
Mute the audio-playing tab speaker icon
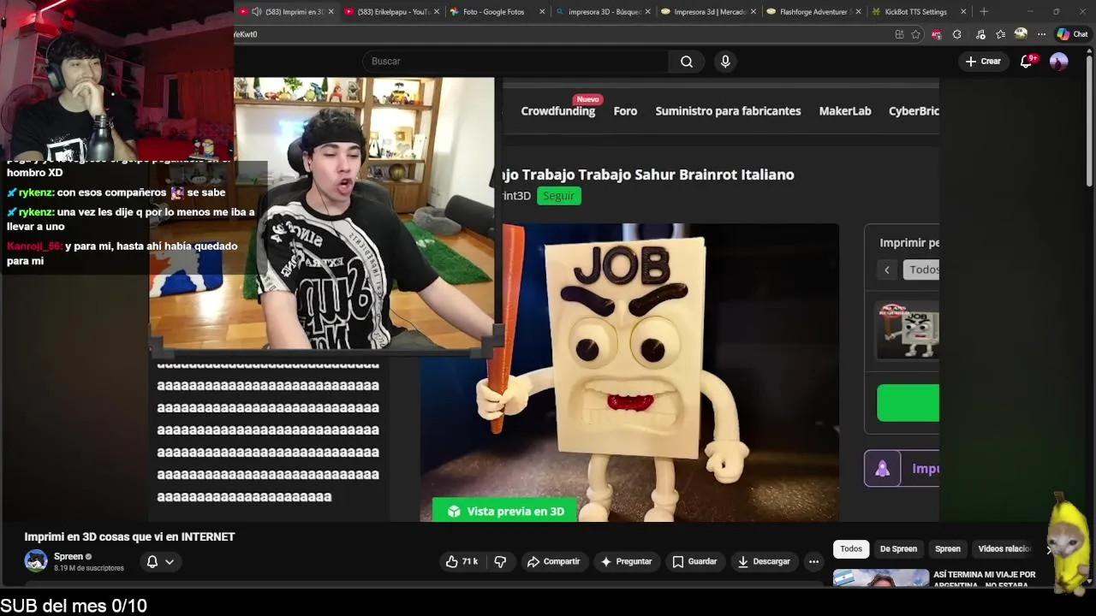(256, 12)
